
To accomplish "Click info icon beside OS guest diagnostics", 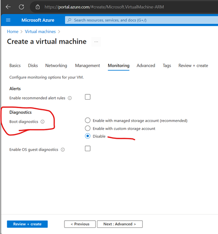I will 63,149.
